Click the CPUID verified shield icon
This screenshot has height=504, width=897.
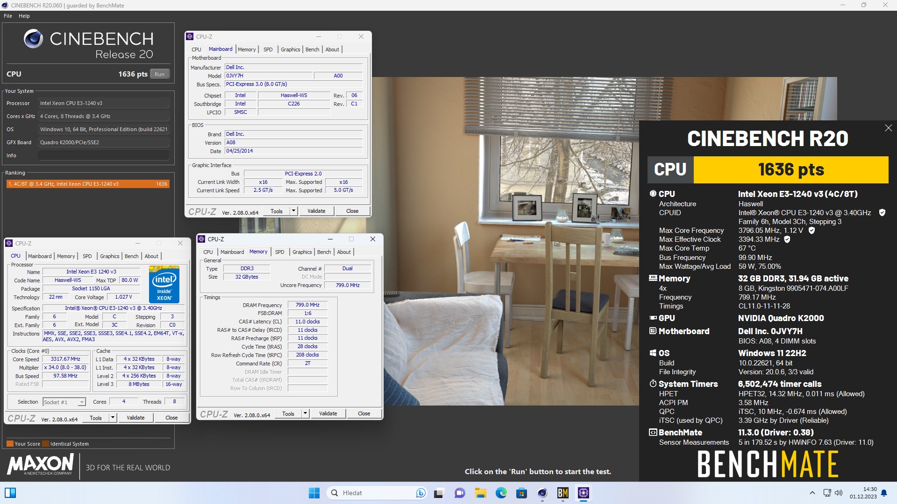click(x=882, y=213)
